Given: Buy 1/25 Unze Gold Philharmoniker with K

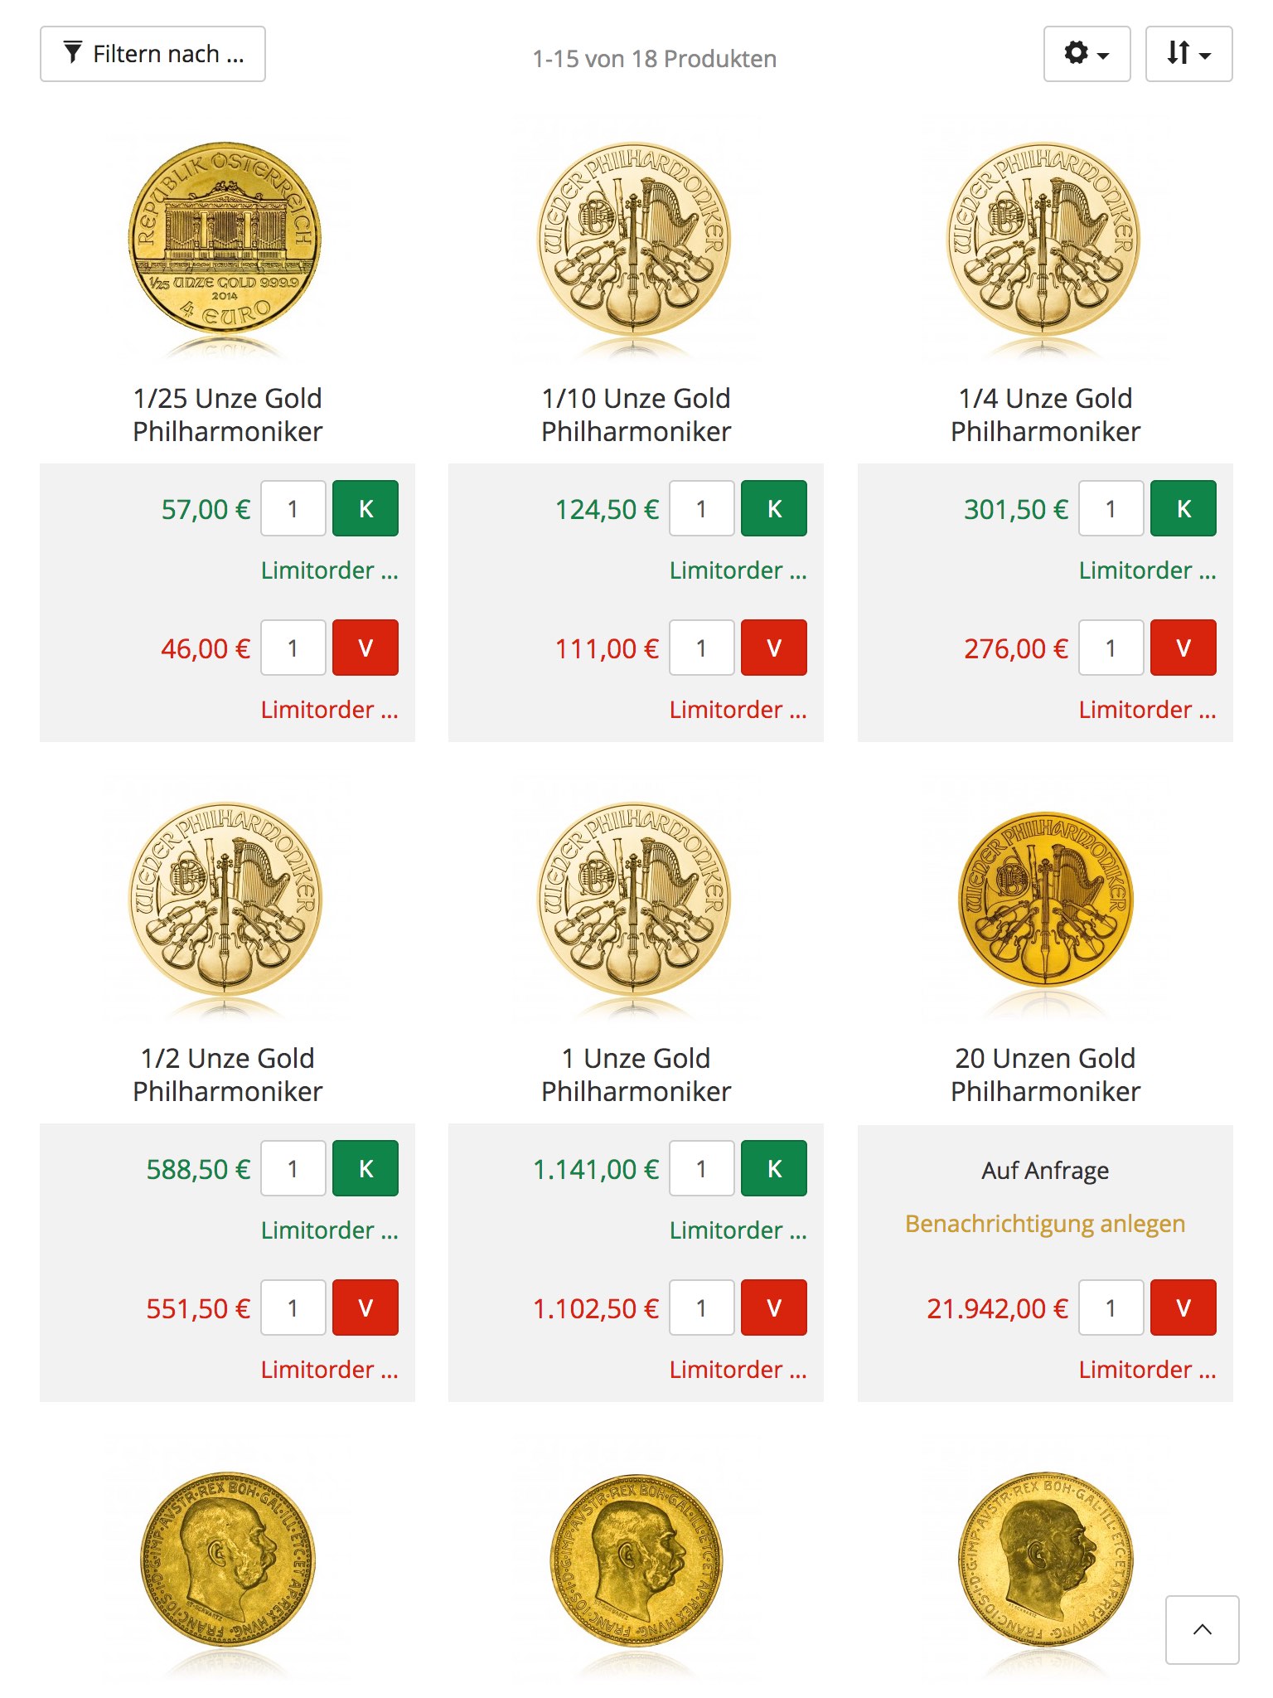Looking at the screenshot, I should click(x=365, y=508).
